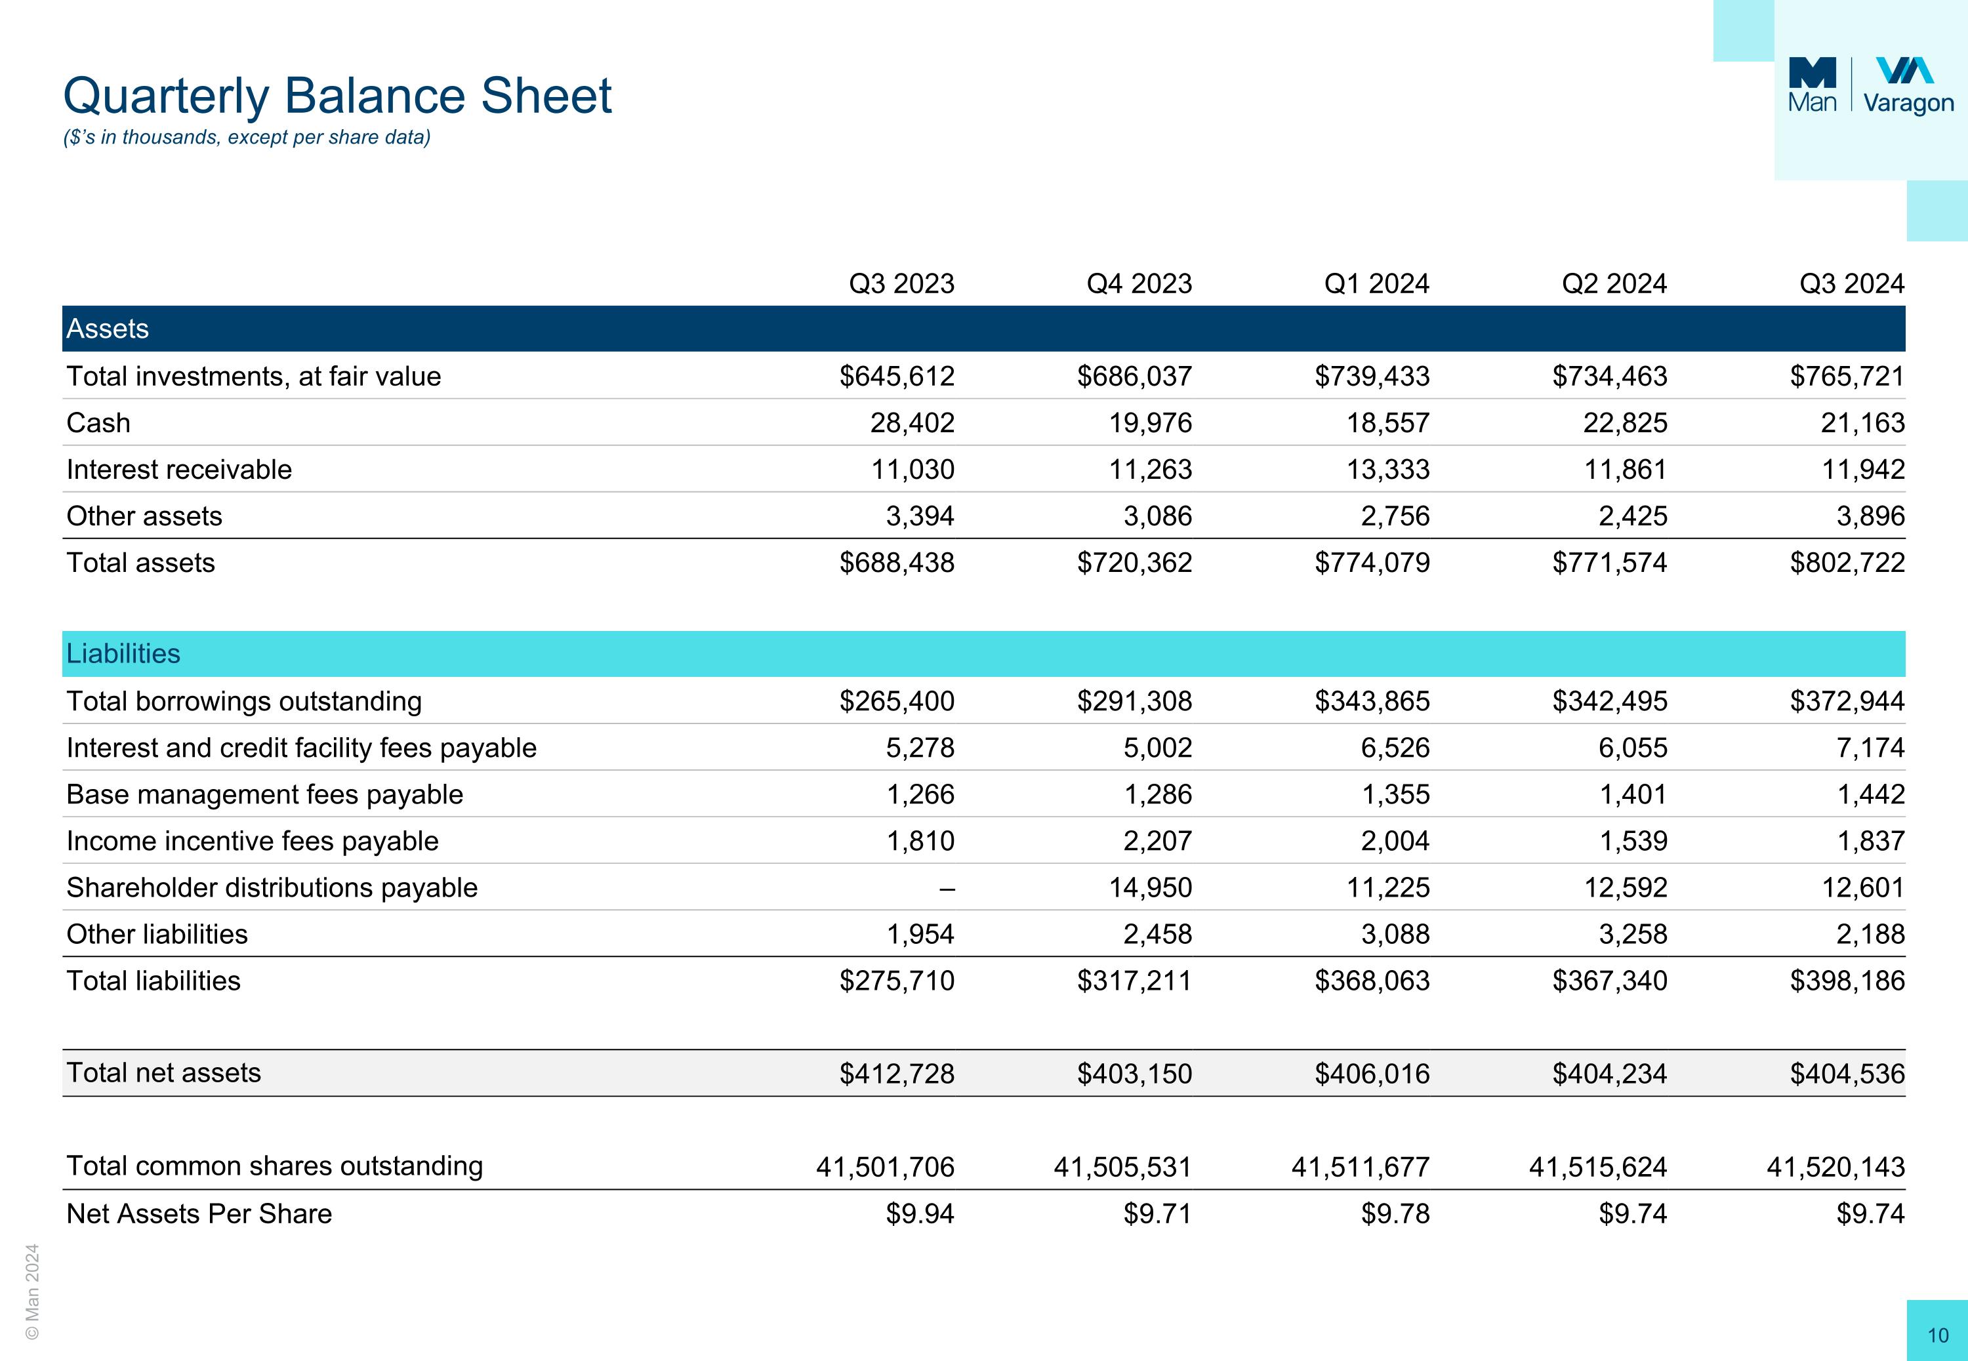Screen dimensions: 1968x1361
Task: Select the Quarterly Balance Sheet title
Action: [x=338, y=96]
